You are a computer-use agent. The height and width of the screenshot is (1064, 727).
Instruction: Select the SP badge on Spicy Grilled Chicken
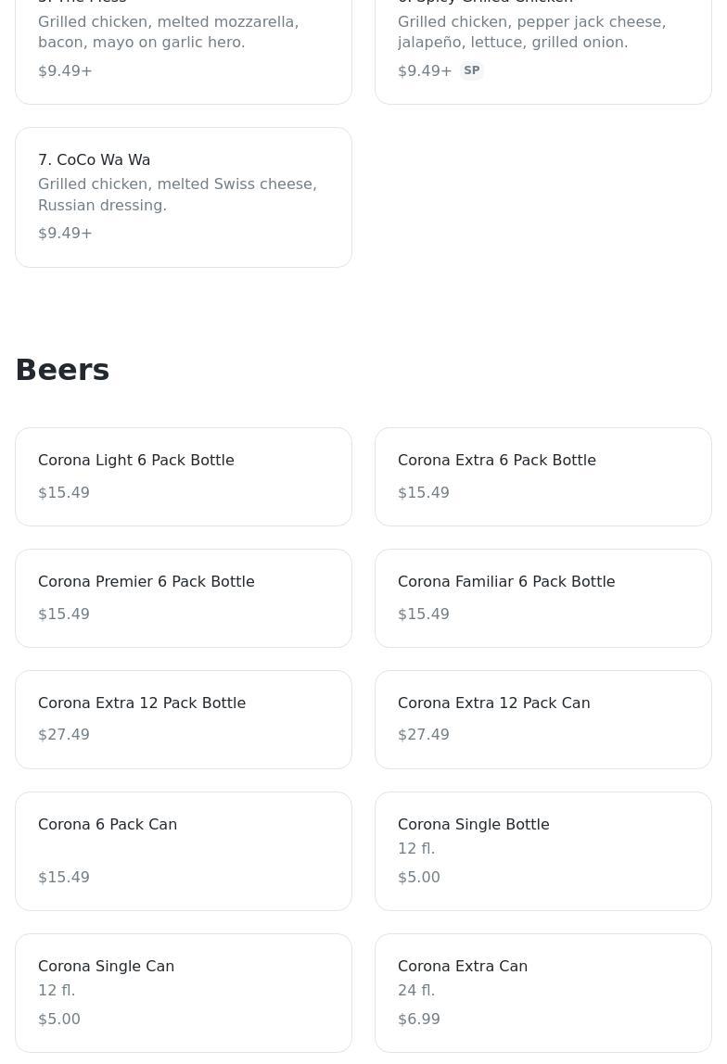tap(471, 70)
